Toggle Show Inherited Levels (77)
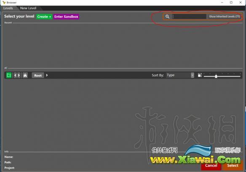Screen dimensions: 246x172 coord(225,16)
